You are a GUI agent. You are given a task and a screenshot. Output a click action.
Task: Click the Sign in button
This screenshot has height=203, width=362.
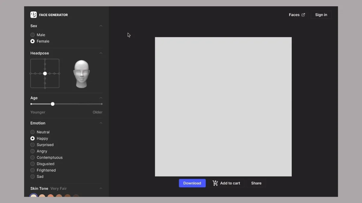(321, 14)
